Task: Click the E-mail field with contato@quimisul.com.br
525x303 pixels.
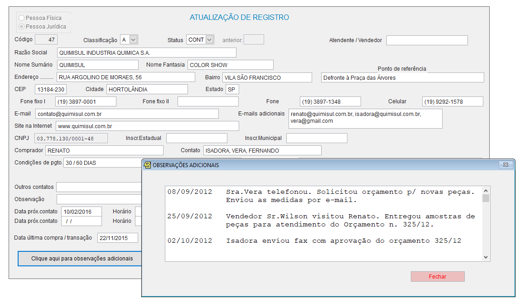Action: (127, 114)
